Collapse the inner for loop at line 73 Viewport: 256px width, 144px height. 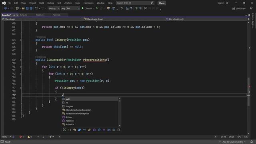tap(21, 74)
